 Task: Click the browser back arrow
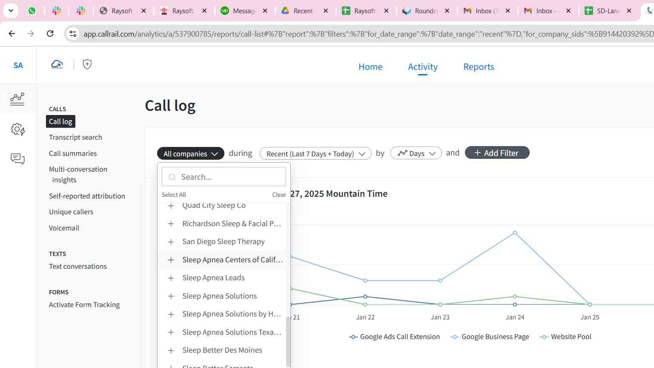(12, 34)
